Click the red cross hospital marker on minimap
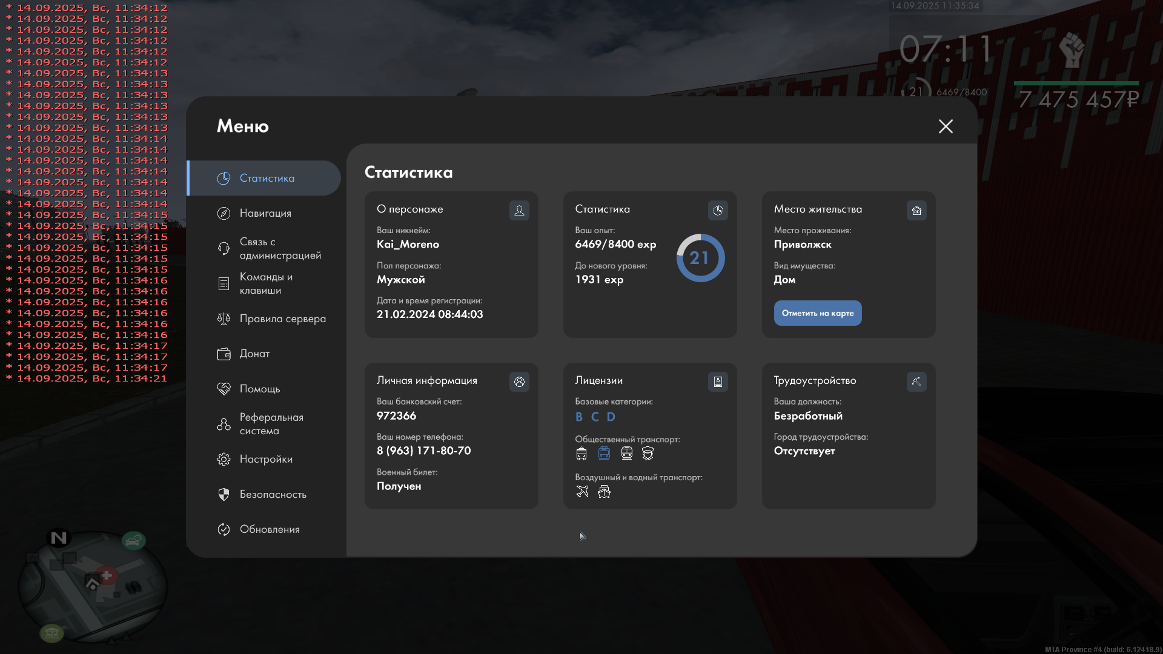This screenshot has width=1163, height=654. pyautogui.click(x=107, y=575)
